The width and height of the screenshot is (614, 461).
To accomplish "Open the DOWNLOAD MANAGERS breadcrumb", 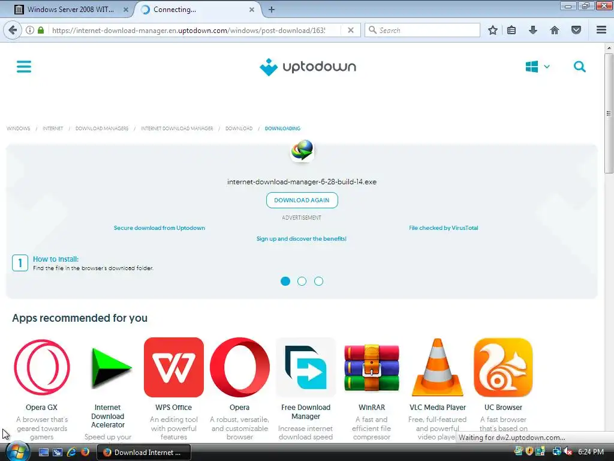I will coord(102,128).
